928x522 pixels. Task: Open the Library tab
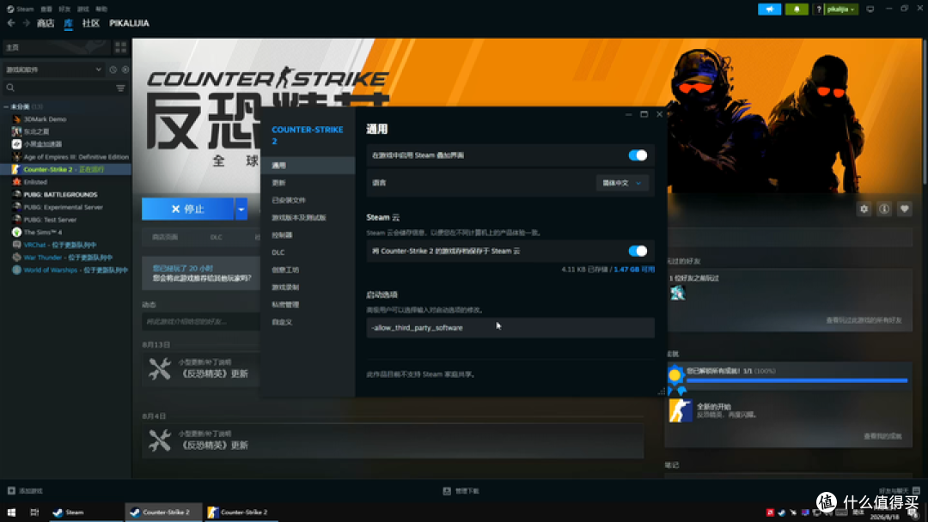[68, 23]
